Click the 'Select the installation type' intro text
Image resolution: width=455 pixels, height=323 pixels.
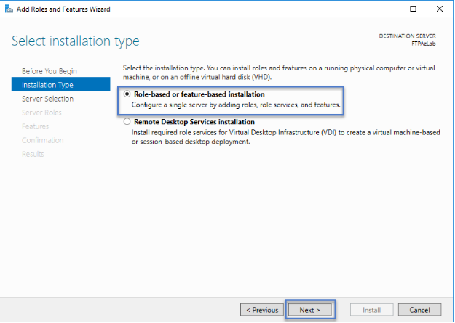279,73
